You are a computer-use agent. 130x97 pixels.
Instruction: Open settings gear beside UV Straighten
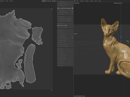pyautogui.click(x=72, y=36)
